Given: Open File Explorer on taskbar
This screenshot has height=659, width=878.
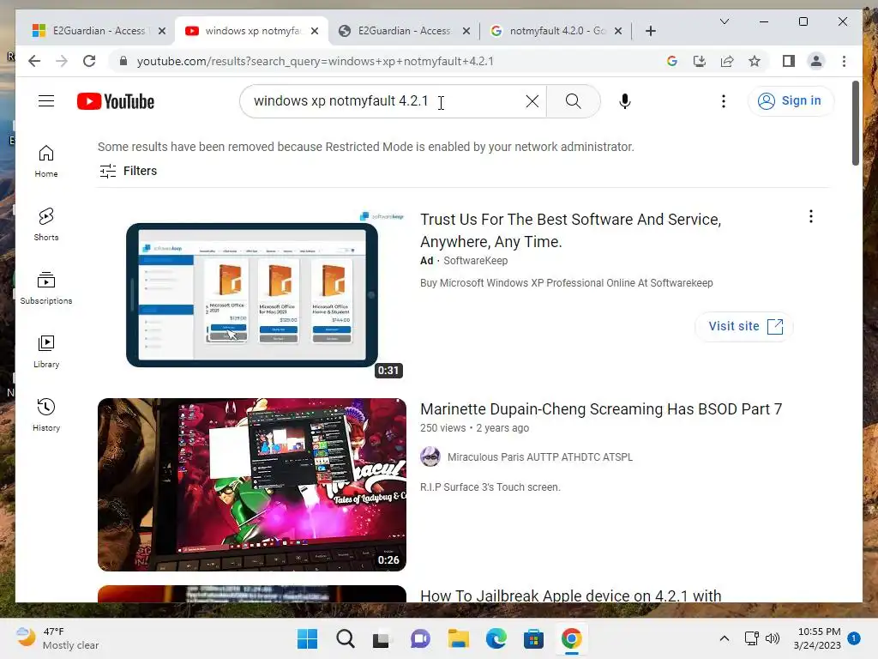Looking at the screenshot, I should pyautogui.click(x=458, y=638).
